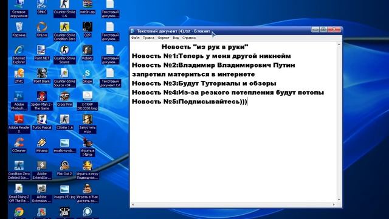
Task: Open the Формат menu in Notepad
Action: (164, 38)
